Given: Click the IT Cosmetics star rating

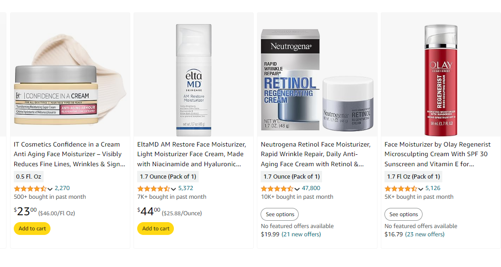Looking at the screenshot, I should coord(30,189).
